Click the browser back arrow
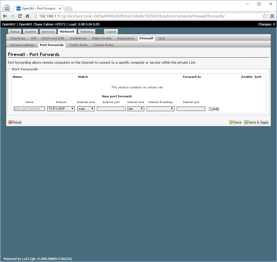 [x=5, y=16]
